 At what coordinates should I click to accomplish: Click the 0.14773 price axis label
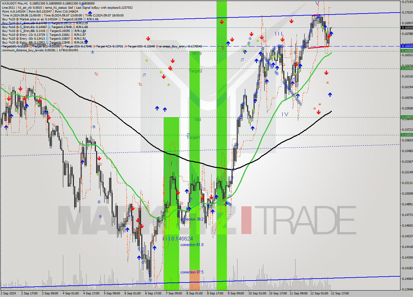[x=408, y=215]
